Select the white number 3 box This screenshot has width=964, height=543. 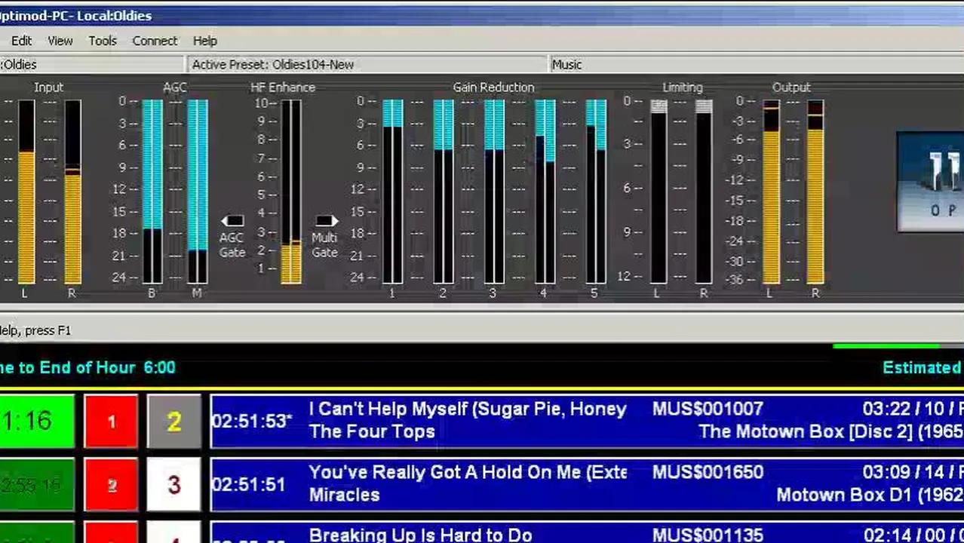click(x=173, y=485)
